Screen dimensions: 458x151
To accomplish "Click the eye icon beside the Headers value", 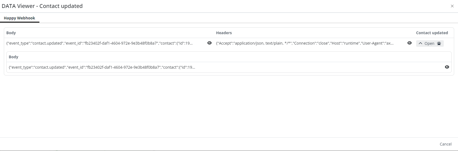I will pos(409,43).
